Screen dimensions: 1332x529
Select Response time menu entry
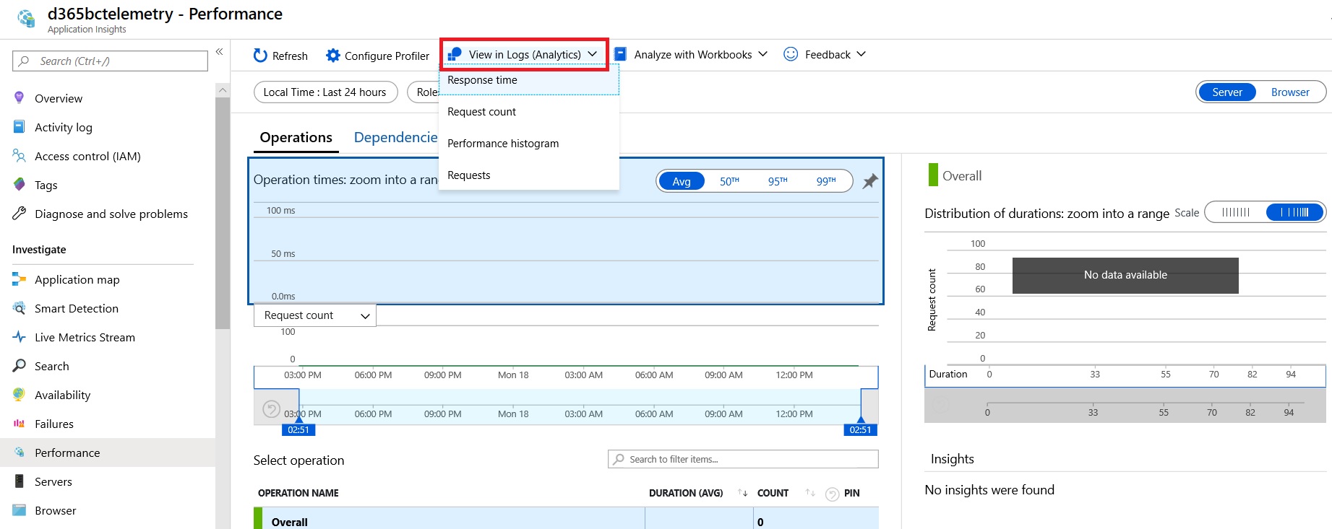point(529,80)
